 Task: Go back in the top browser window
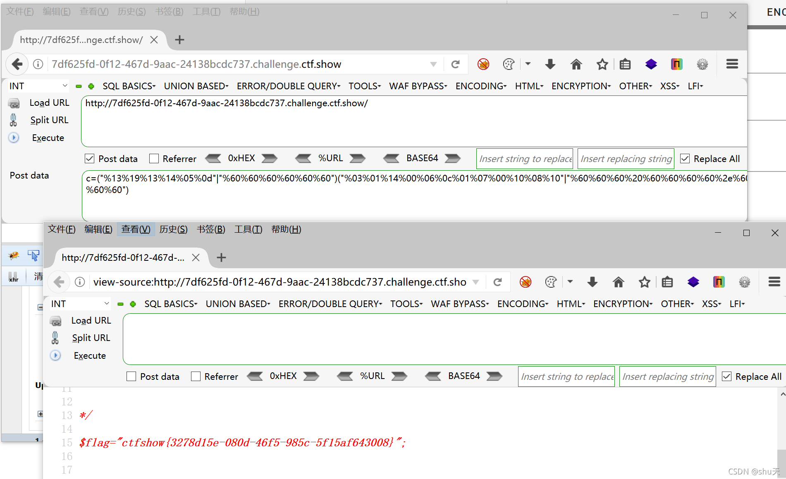[17, 64]
